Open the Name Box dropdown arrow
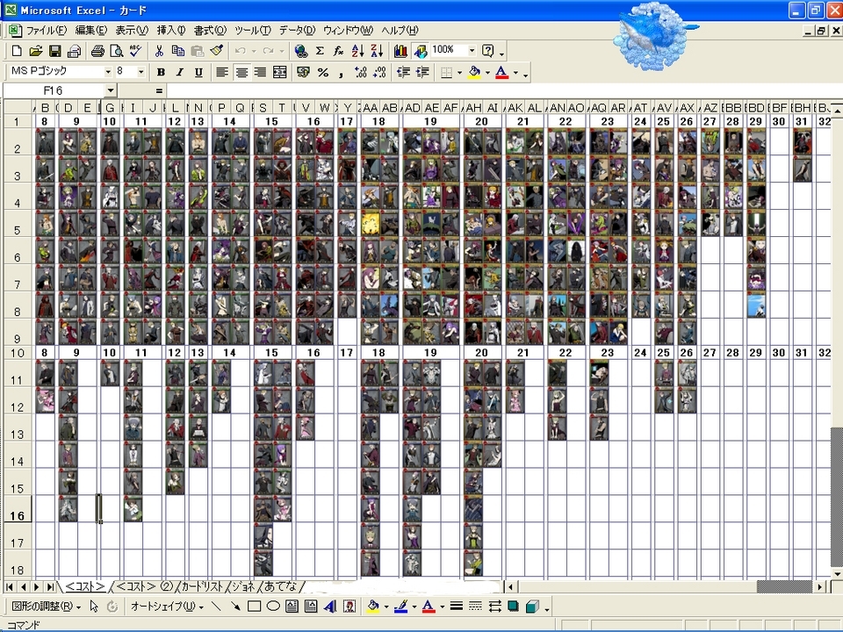 click(x=110, y=90)
